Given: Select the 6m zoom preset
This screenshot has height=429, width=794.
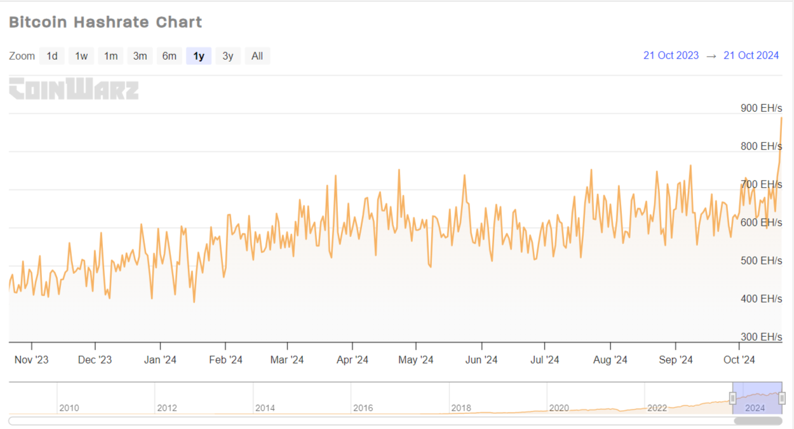Looking at the screenshot, I should click(x=169, y=56).
